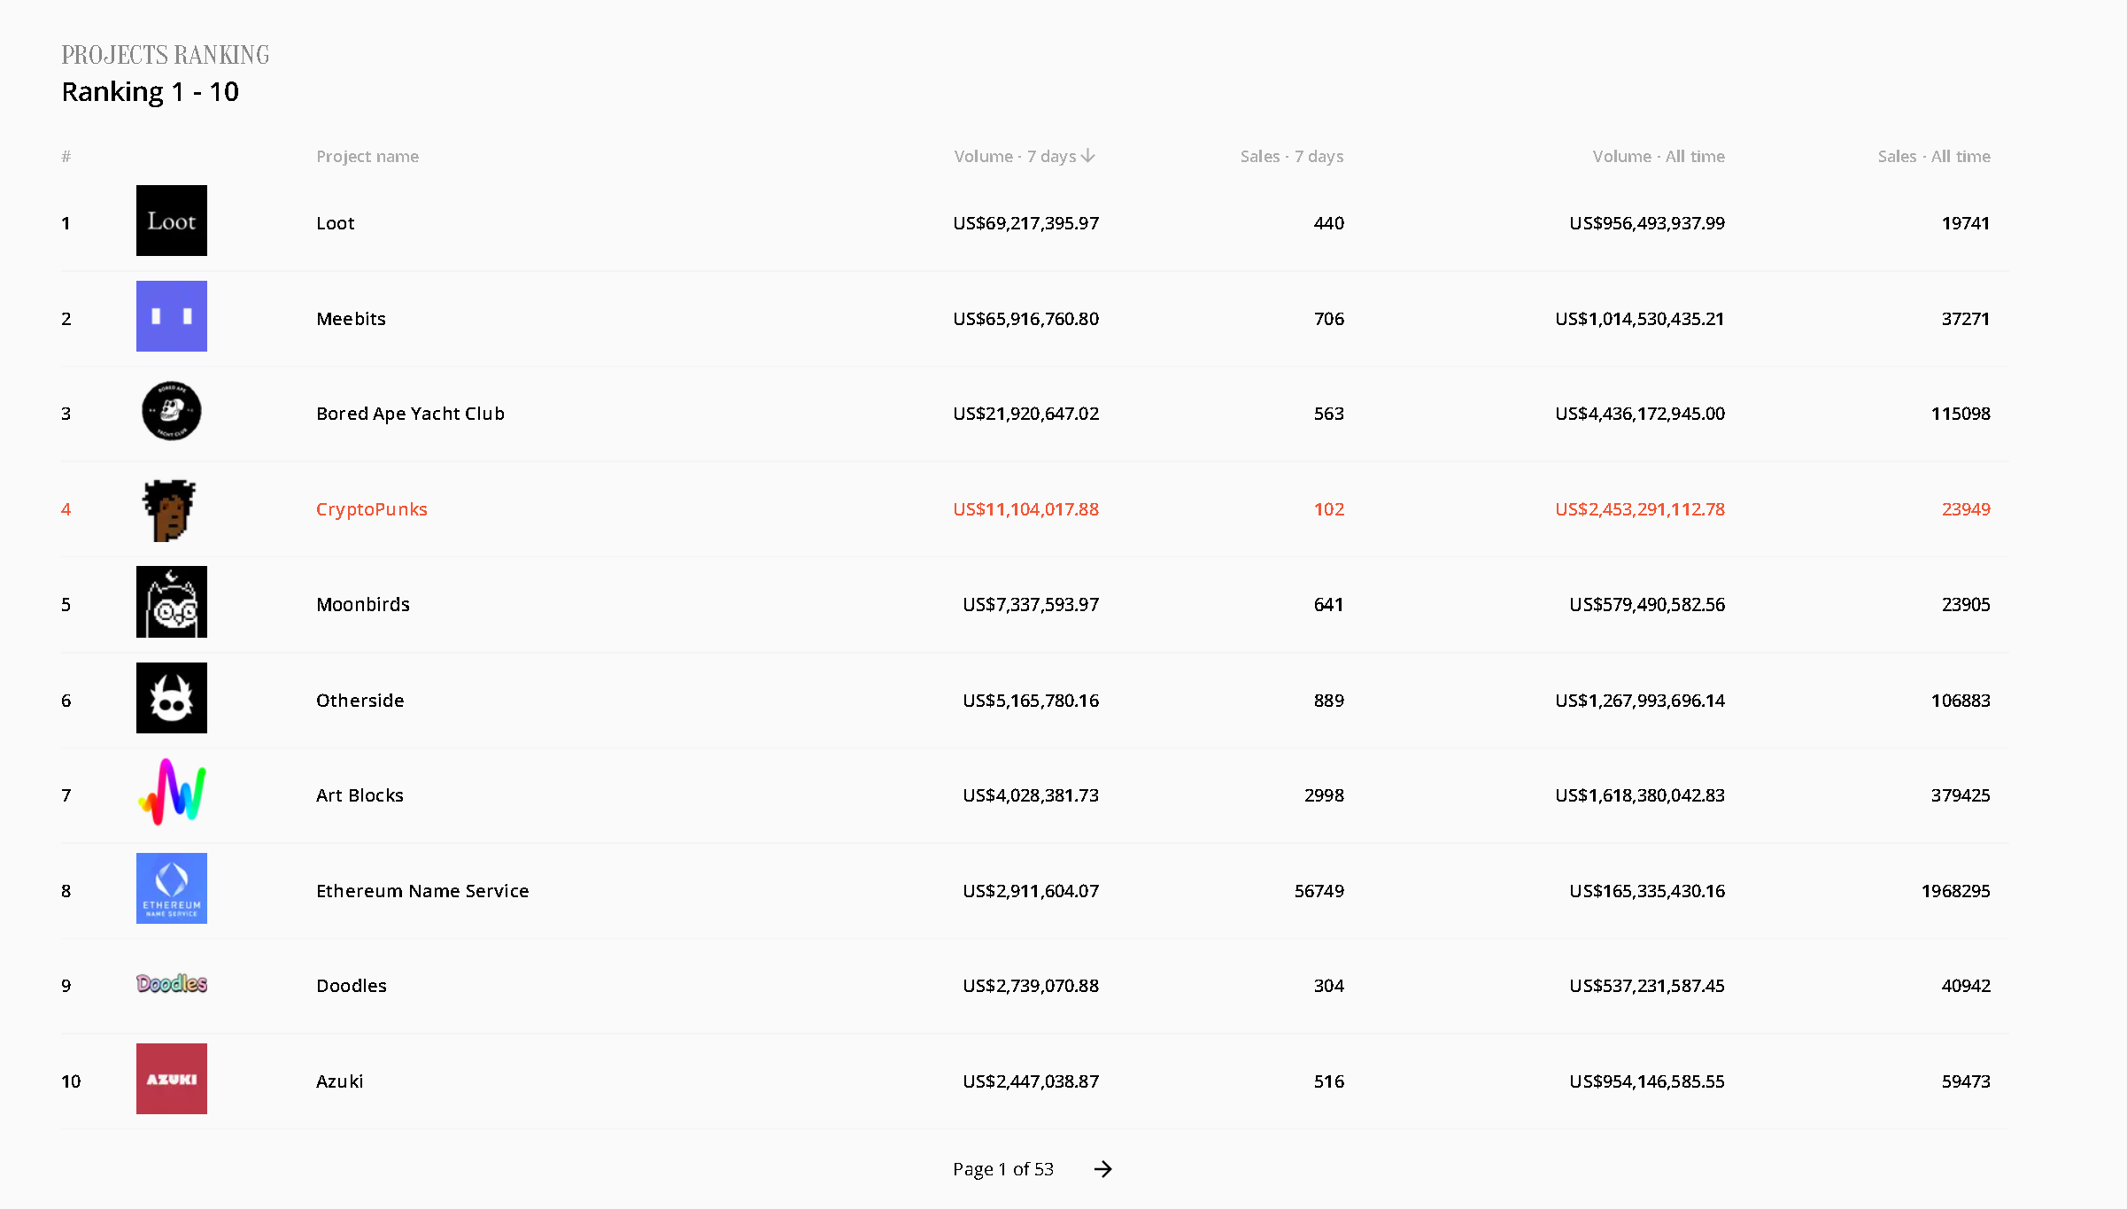
Task: Select Bored Ape all-time sales 115098
Action: [1961, 414]
